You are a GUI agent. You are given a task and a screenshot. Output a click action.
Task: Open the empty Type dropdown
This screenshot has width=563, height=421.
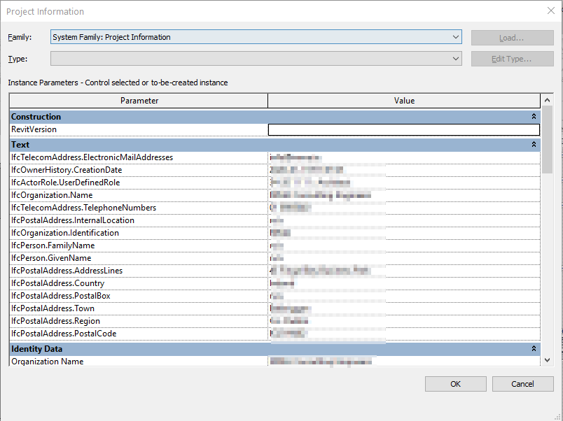click(x=456, y=59)
